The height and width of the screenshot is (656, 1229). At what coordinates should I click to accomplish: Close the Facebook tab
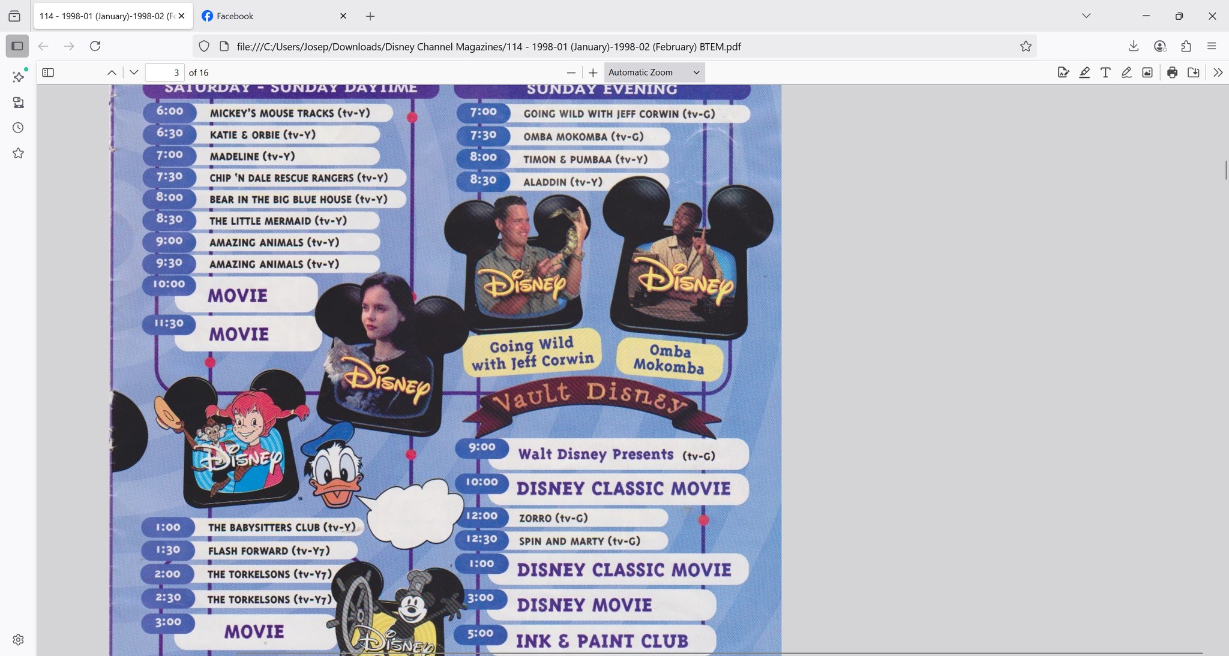(343, 16)
